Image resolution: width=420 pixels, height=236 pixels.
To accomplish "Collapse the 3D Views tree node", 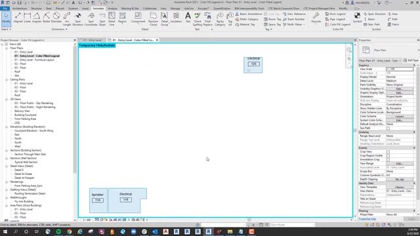I will pyautogui.click(x=7, y=99).
